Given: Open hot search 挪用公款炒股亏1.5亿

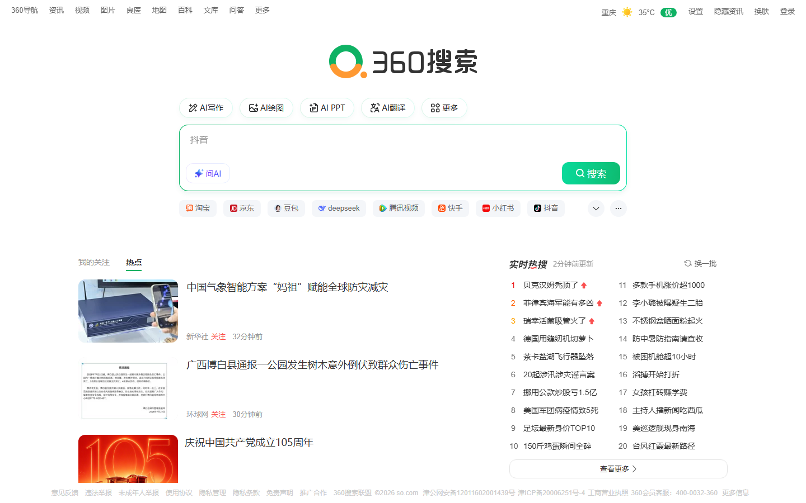Looking at the screenshot, I should tap(560, 392).
